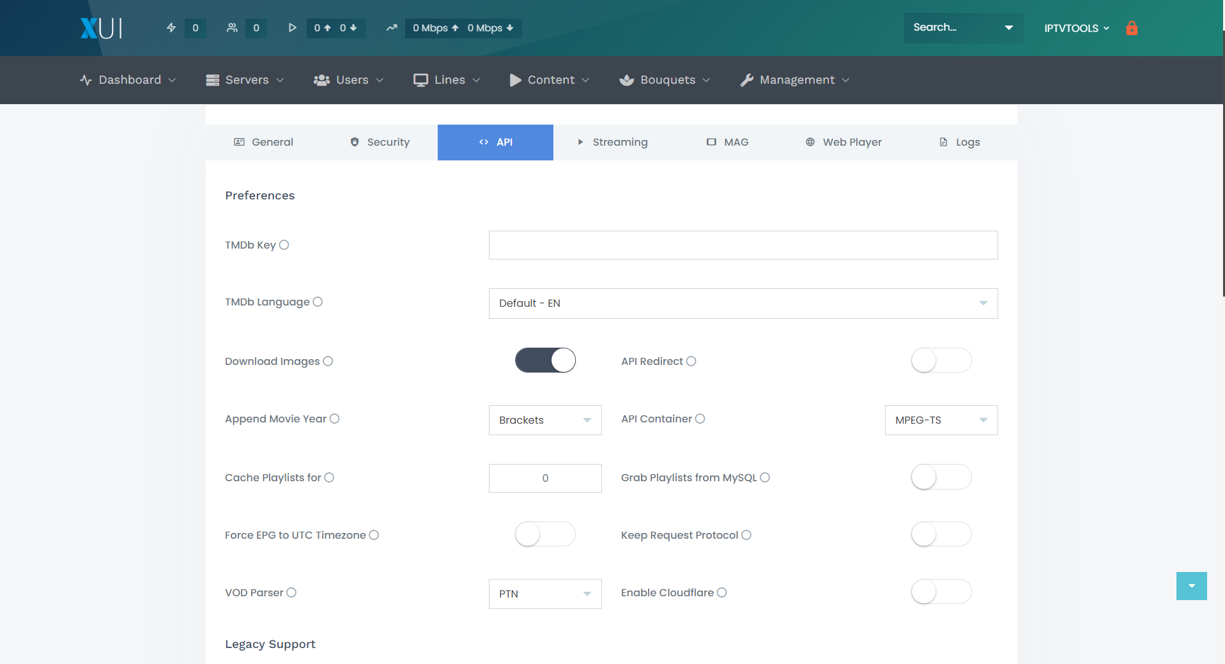Click the Force EPG to UTC info circle

click(374, 535)
